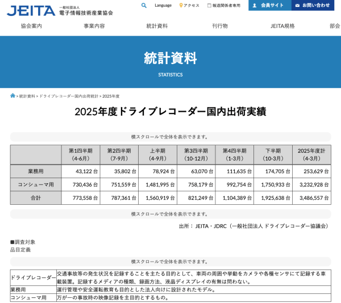Click the 3,486,557 台 total cell
Viewport: 341px width, 303px height.
311,197
